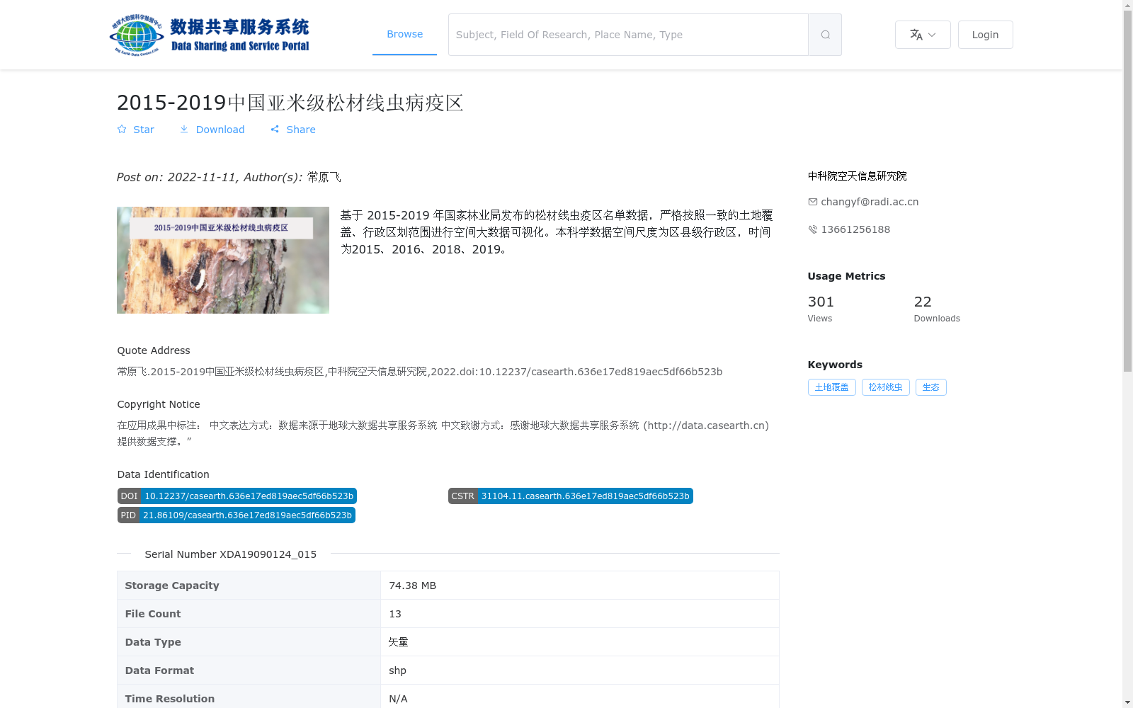Click the magnifier search icon button
This screenshot has width=1133, height=708.
825,35
